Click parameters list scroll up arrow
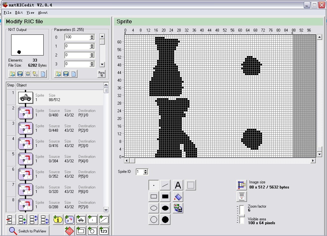The height and width of the screenshot is (236, 327). click(x=102, y=36)
